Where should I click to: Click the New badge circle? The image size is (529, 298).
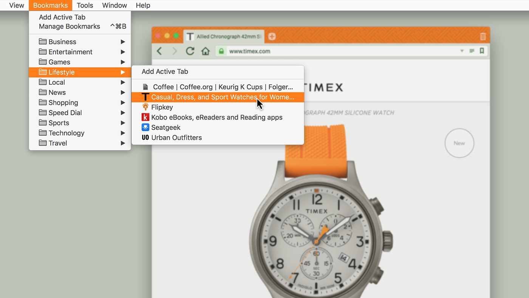point(459,143)
